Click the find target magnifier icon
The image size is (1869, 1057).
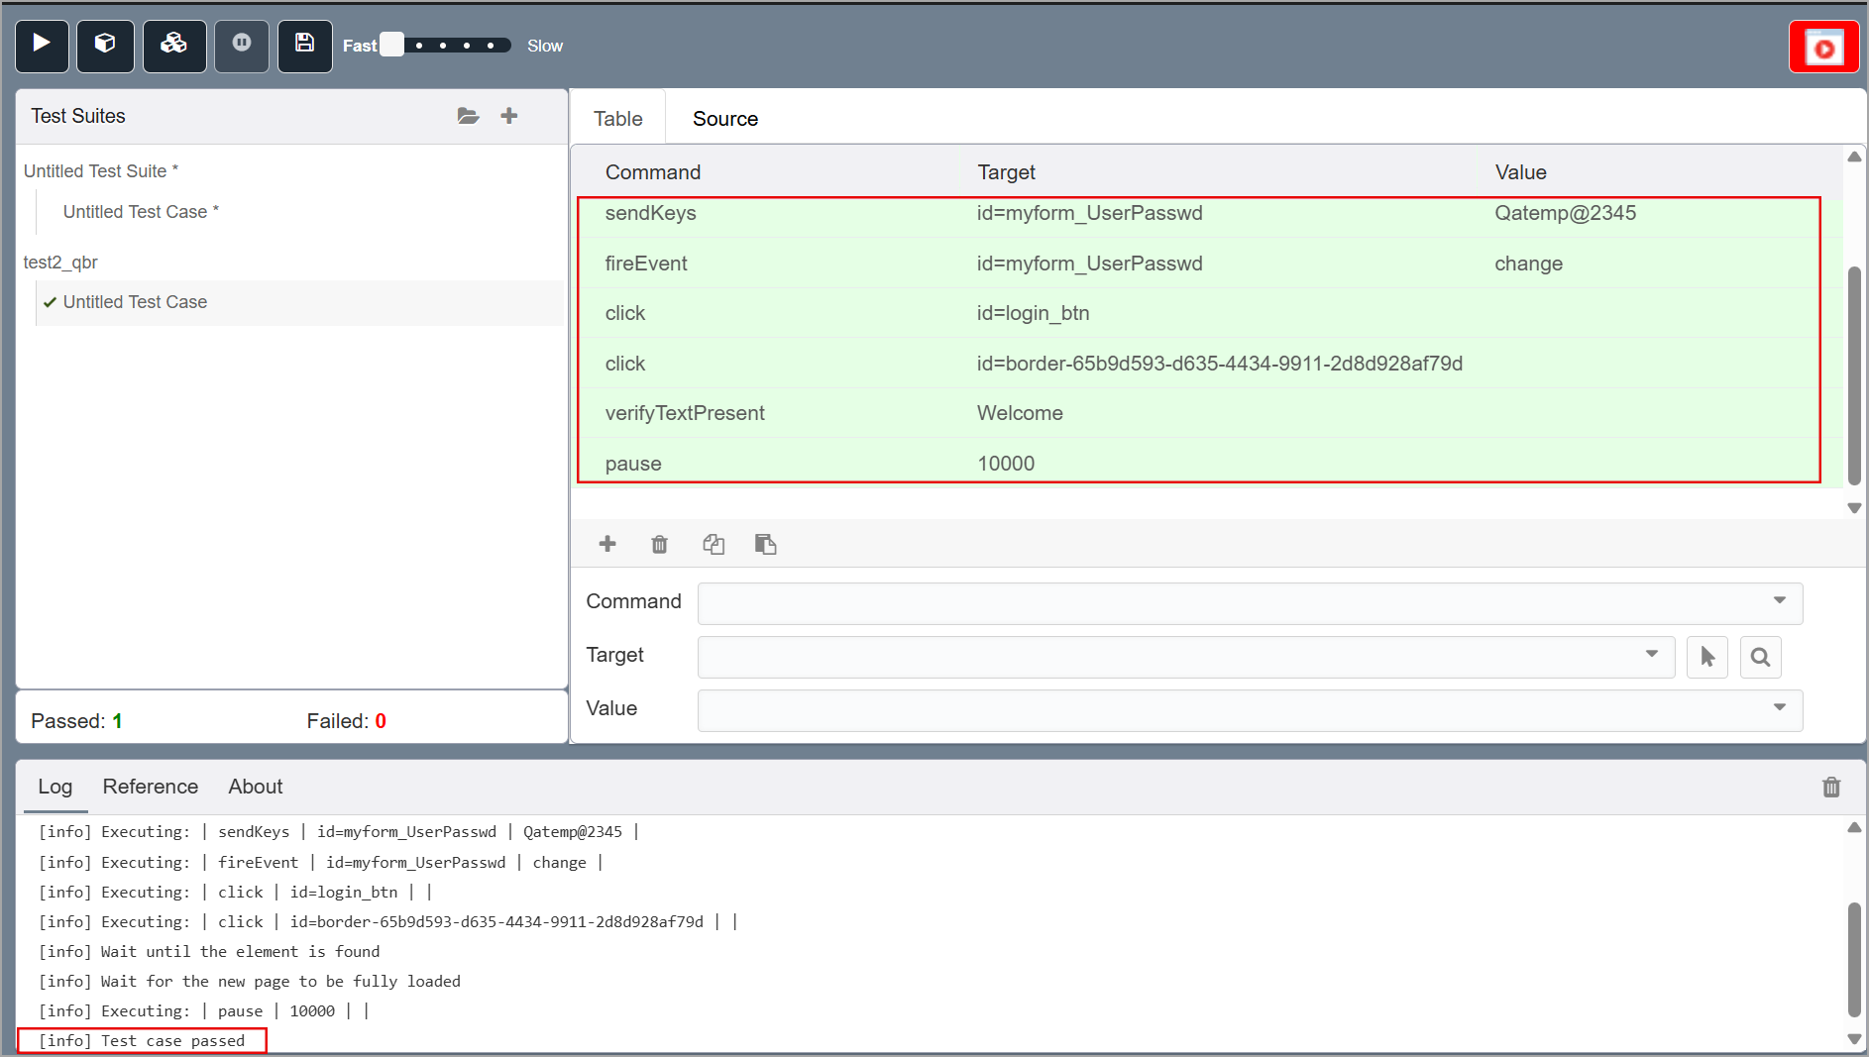click(1760, 657)
